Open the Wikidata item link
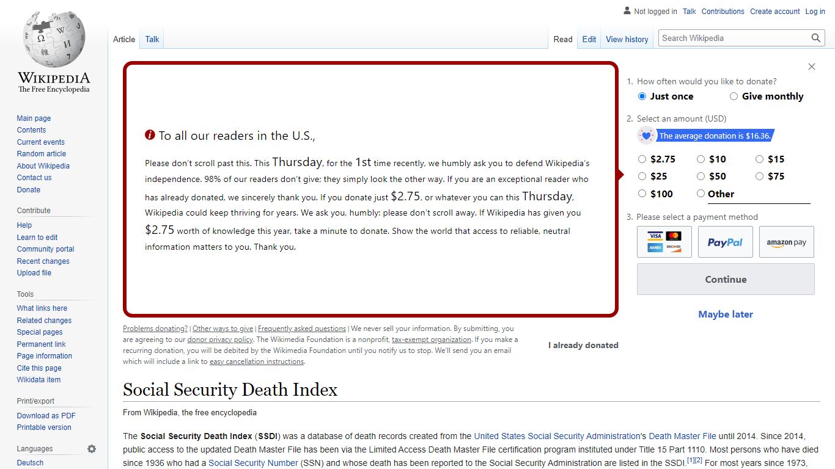Image resolution: width=835 pixels, height=469 pixels. click(39, 380)
